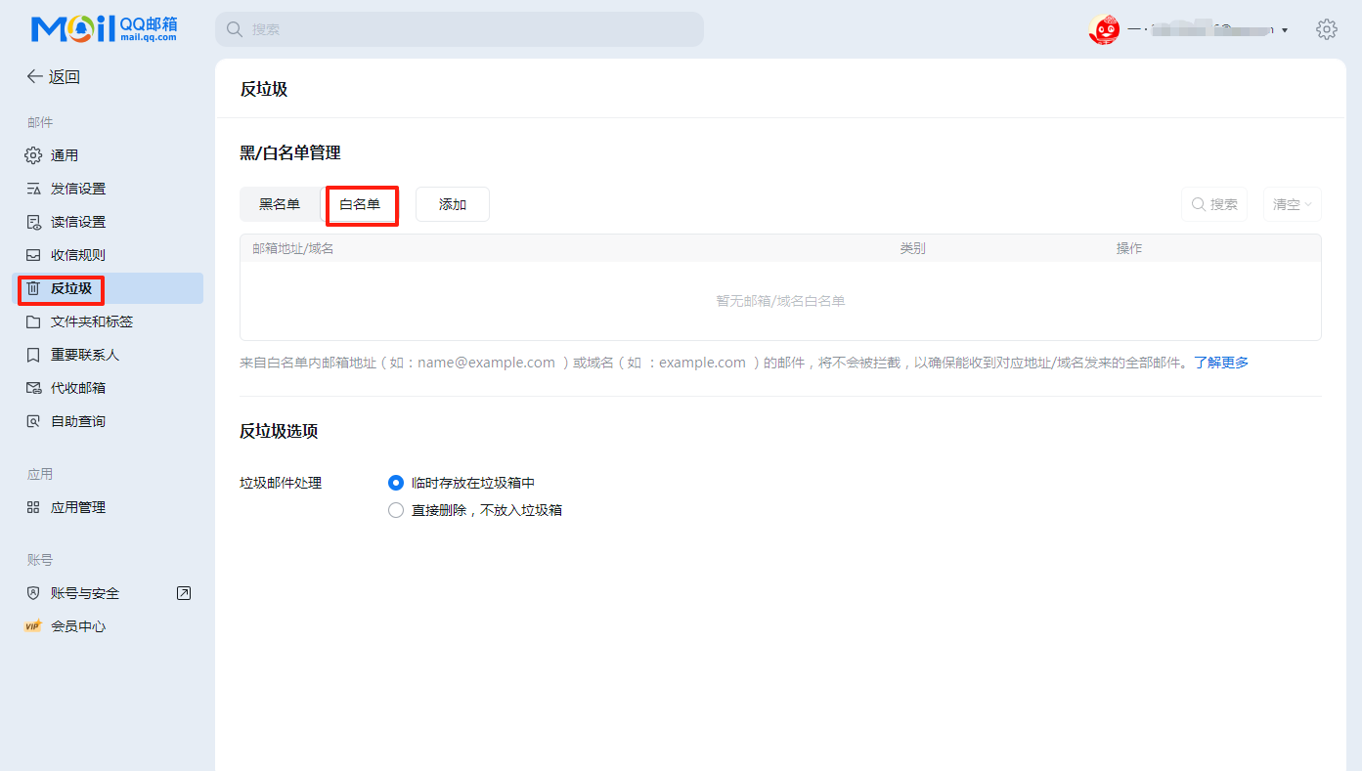Image resolution: width=1362 pixels, height=771 pixels.
Task: Select 直接删除，不放入垃圾箱 radio option
Action: click(396, 510)
